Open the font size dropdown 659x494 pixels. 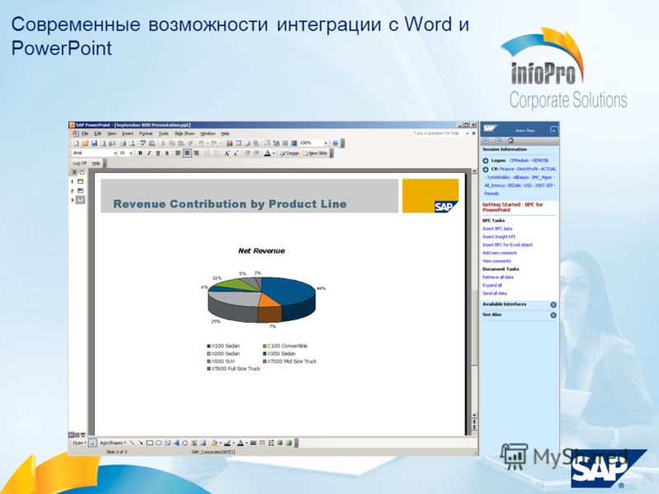point(131,153)
